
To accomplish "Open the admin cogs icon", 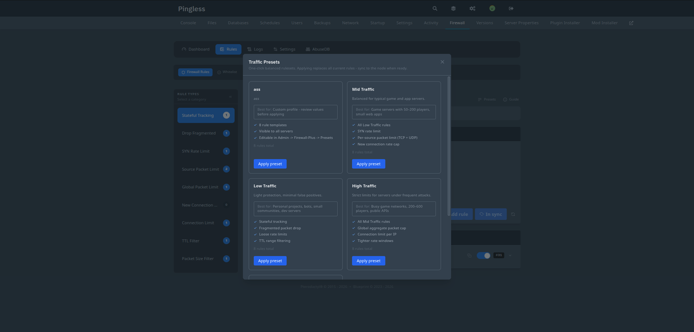I will [472, 9].
